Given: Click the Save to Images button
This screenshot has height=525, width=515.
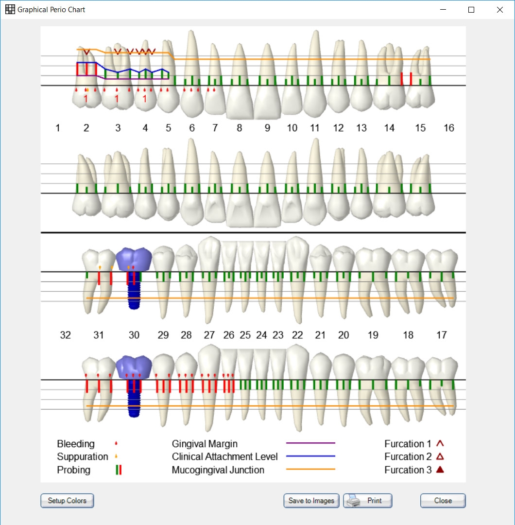Looking at the screenshot, I should coord(311,501).
